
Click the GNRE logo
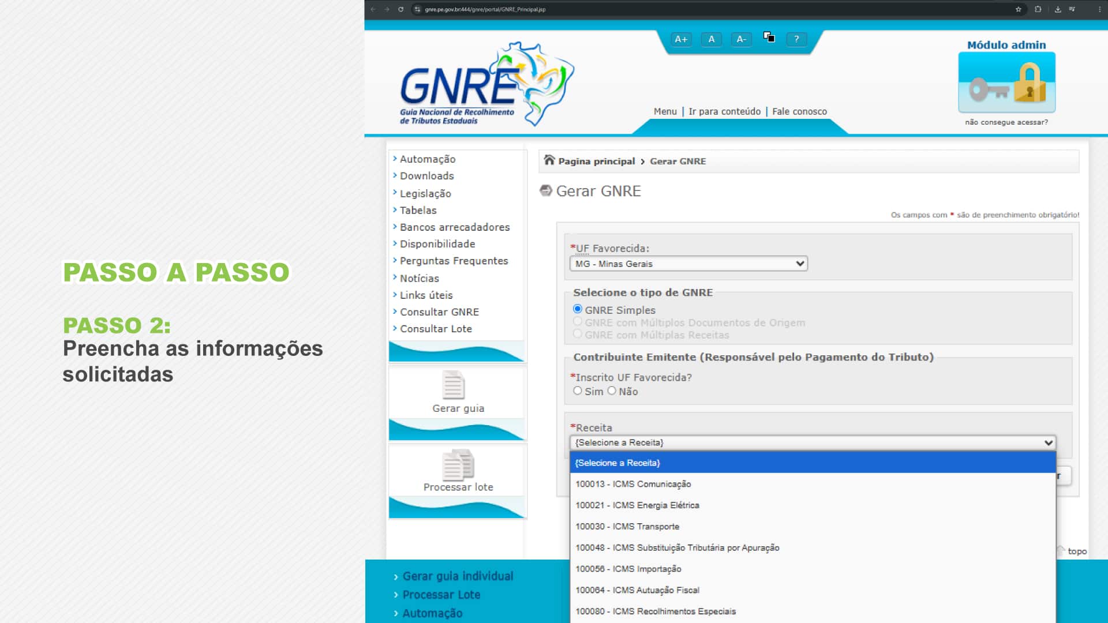point(487,84)
